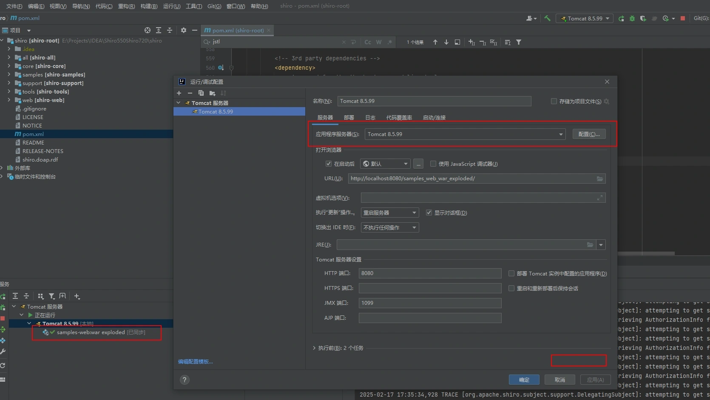
Task: Enable 使用 JavaScript 调试器 checkbox
Action: pyautogui.click(x=433, y=164)
